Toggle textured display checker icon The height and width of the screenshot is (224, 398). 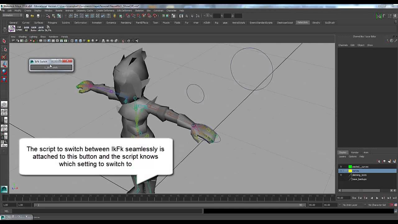click(x=84, y=41)
